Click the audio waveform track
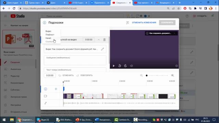219x123 pixels. [119, 103]
